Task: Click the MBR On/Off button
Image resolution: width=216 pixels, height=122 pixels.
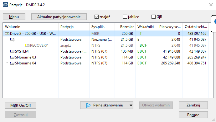Action: (x=21, y=106)
